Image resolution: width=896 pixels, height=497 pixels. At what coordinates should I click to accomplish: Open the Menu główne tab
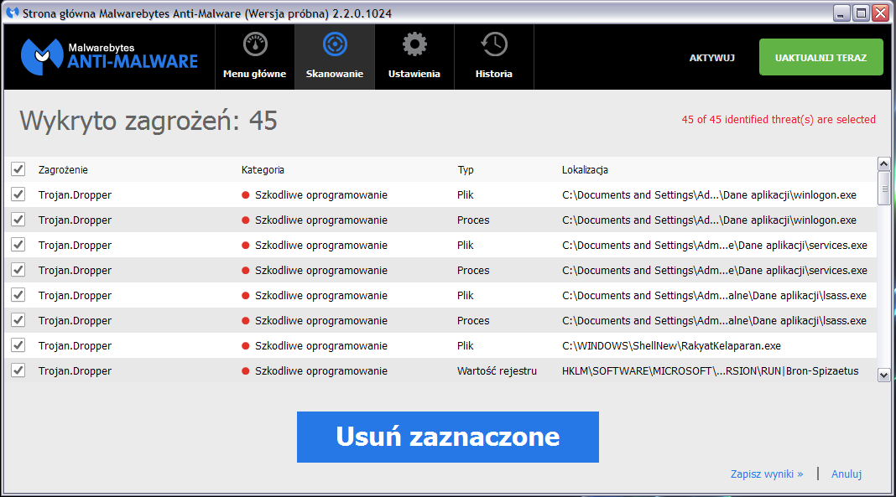pos(255,57)
